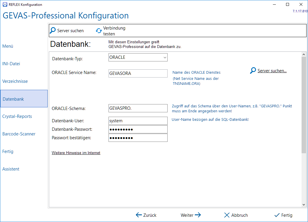
Task: Click the scrollbar down arrow
Action: click(x=304, y=204)
